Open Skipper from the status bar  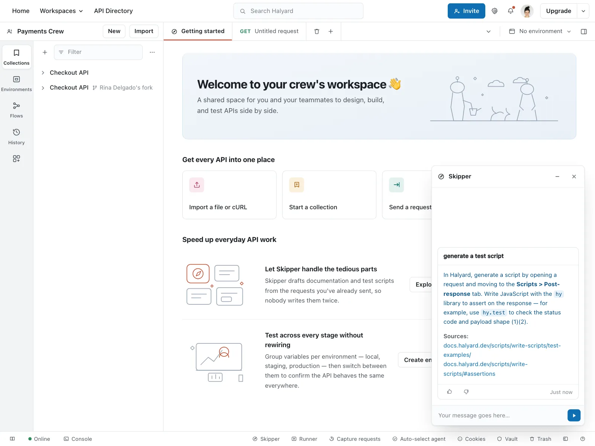tap(266, 439)
